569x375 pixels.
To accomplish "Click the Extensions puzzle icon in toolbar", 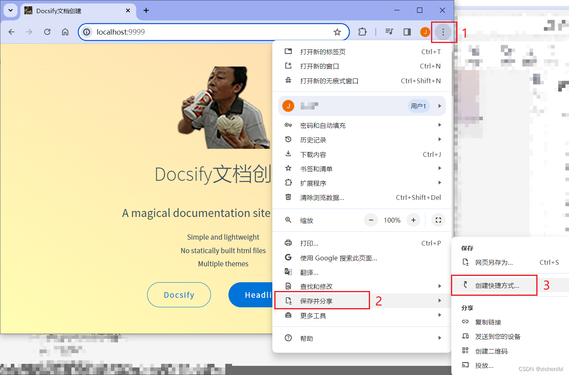I will [362, 32].
